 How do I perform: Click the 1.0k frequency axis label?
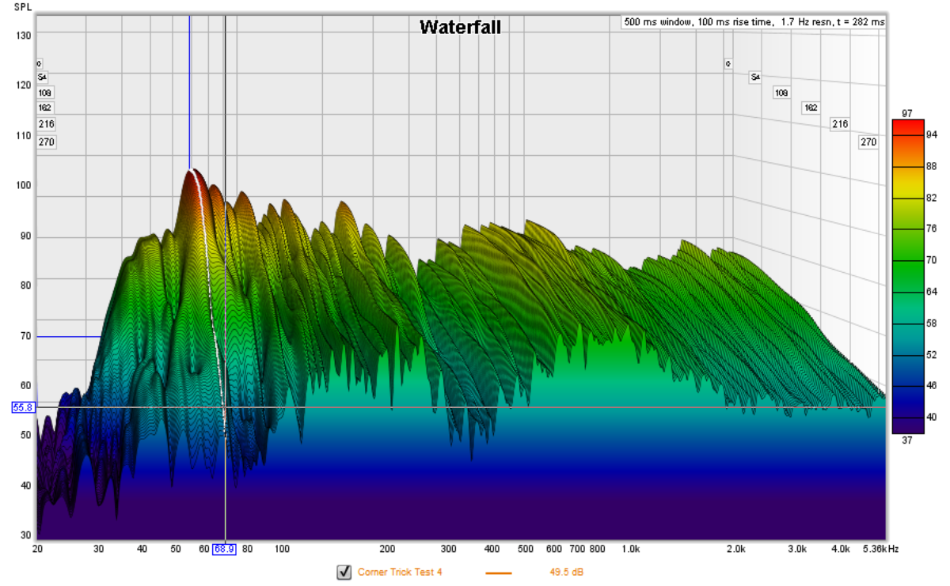(630, 549)
